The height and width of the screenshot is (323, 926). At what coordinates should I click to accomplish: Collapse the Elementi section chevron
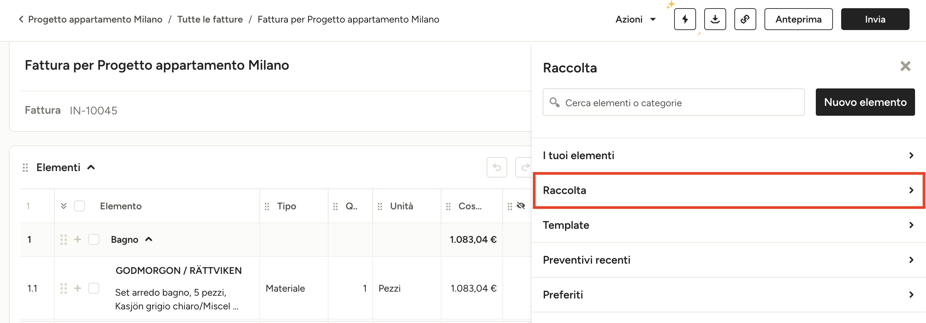click(x=91, y=167)
